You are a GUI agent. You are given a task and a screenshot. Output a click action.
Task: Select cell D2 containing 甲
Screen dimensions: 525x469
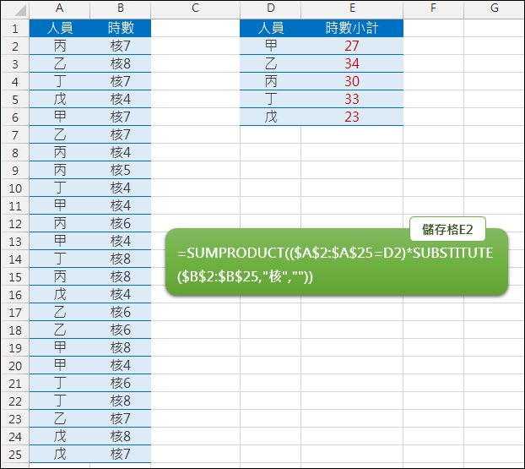point(271,46)
